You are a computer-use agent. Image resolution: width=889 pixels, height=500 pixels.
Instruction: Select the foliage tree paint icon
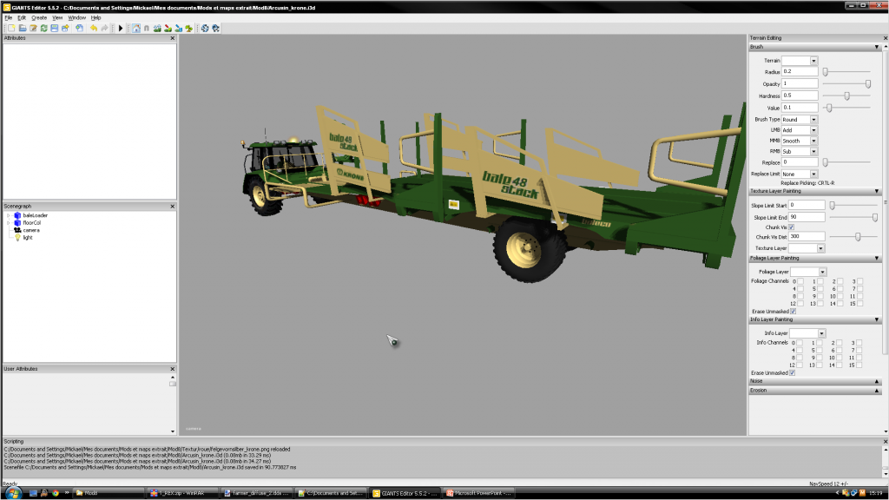click(x=188, y=29)
